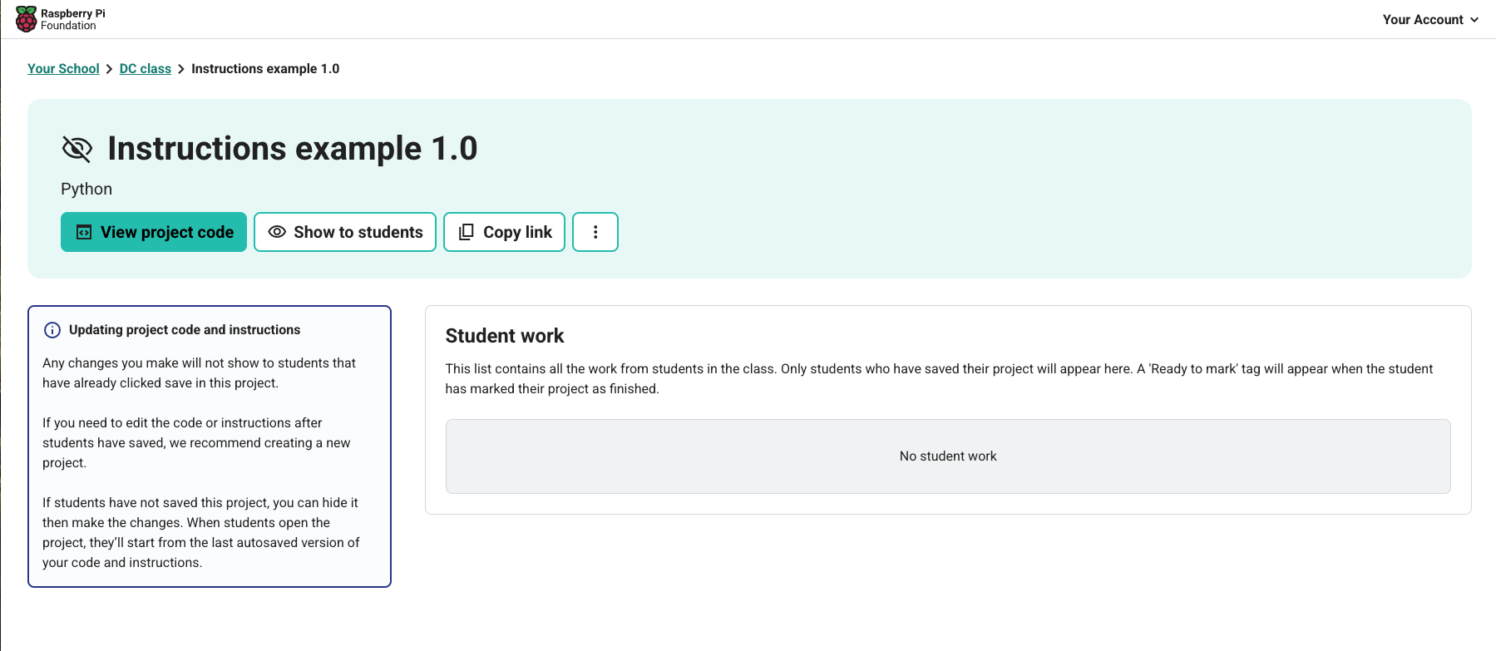This screenshot has height=651, width=1496.
Task: Open the Your Account menu
Action: 1422,19
